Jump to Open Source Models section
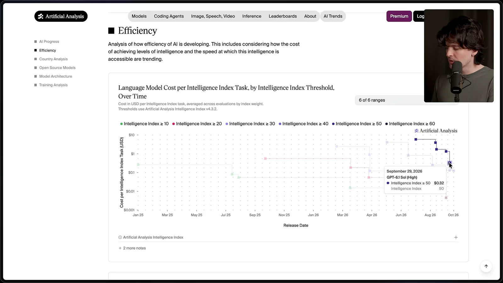Image resolution: width=503 pixels, height=283 pixels. [x=55, y=68]
